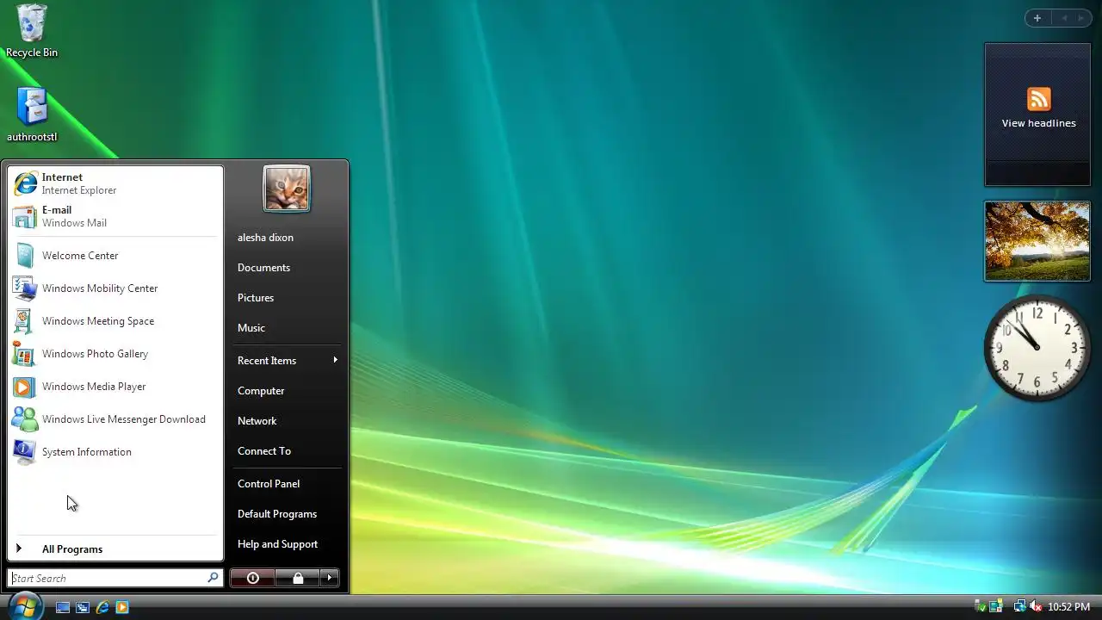Click muted volume tray icon
1102x620 pixels.
pyautogui.click(x=1036, y=607)
